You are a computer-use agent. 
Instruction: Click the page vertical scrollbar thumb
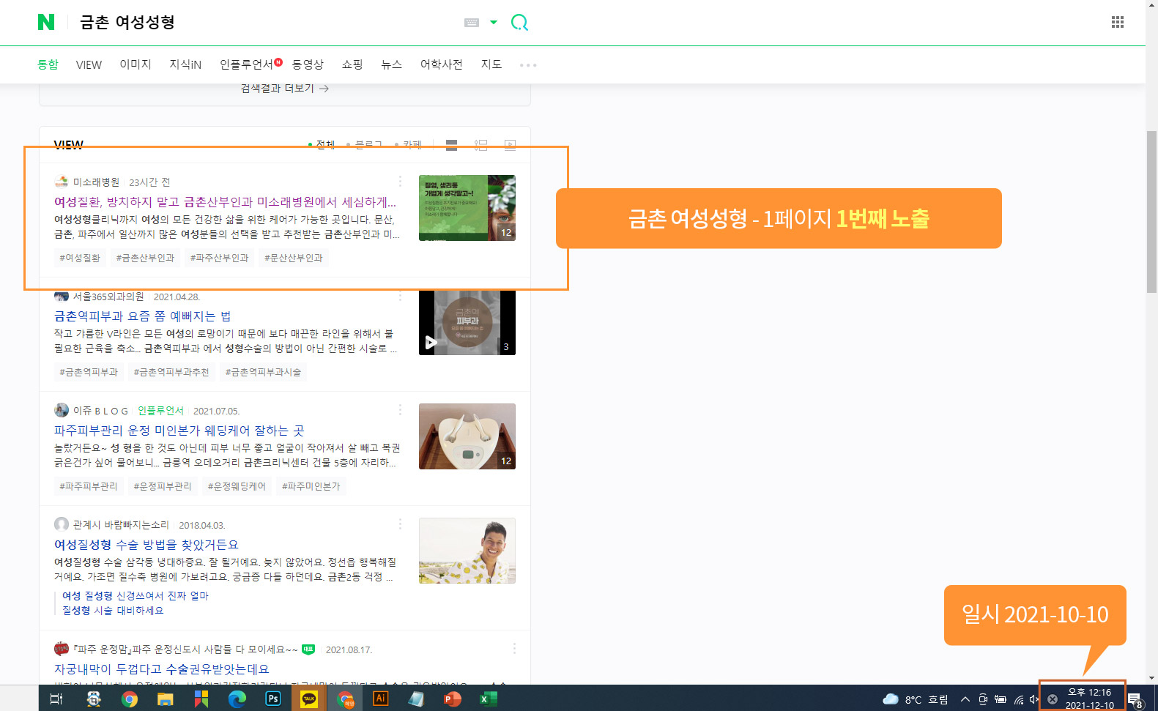point(1151,212)
